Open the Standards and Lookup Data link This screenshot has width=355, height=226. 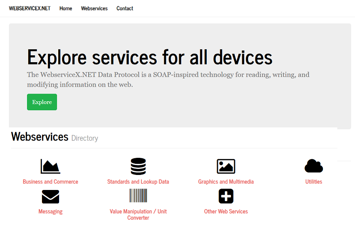[x=138, y=181]
